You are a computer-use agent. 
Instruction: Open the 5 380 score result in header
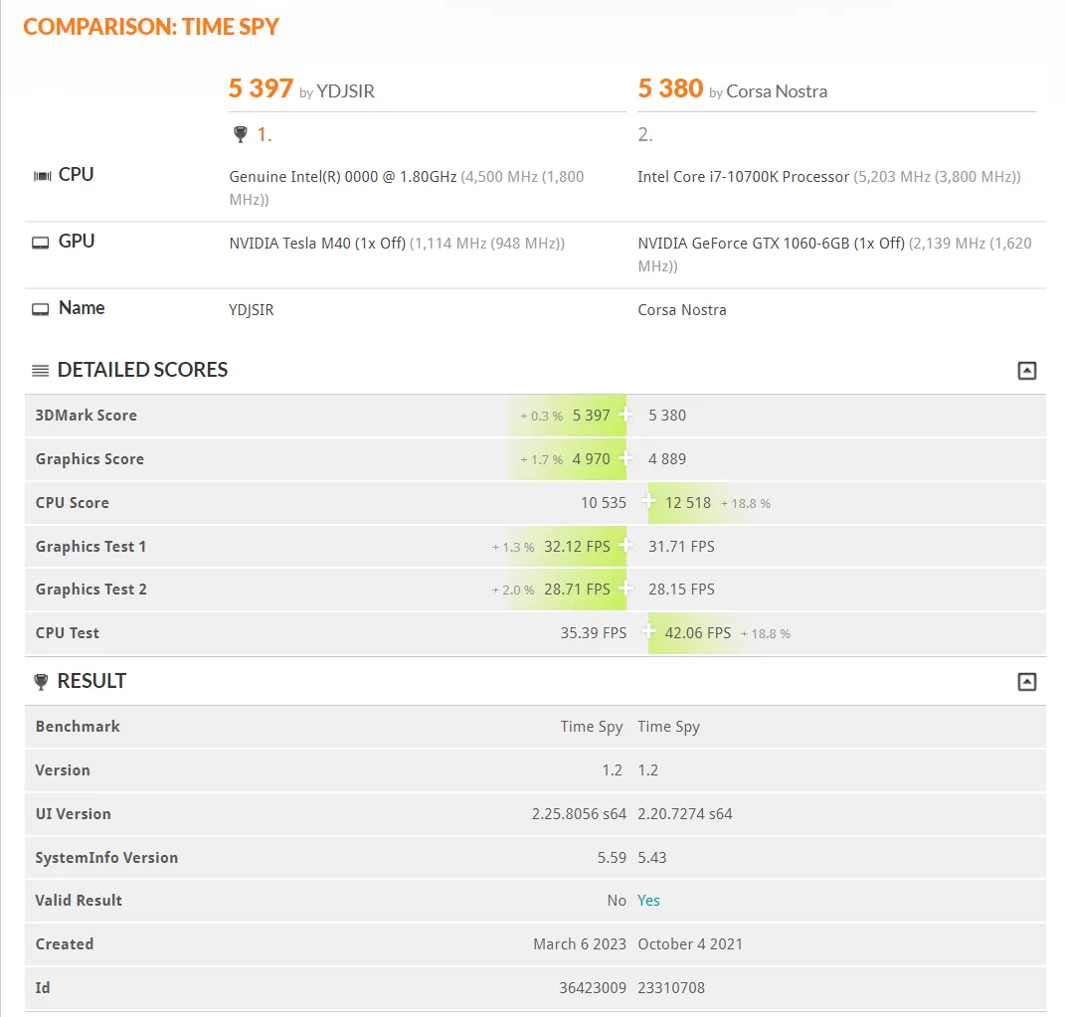click(670, 88)
